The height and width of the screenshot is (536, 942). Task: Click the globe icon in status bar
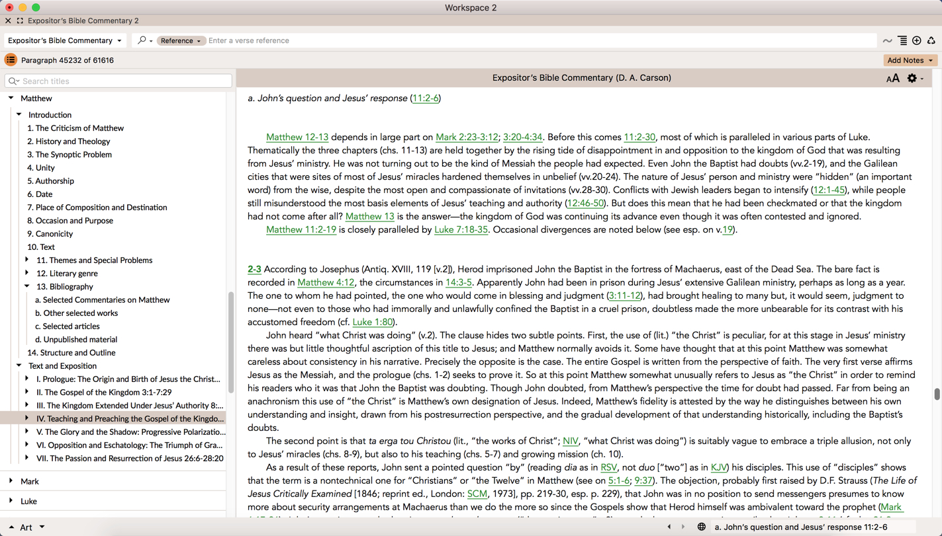(x=702, y=527)
